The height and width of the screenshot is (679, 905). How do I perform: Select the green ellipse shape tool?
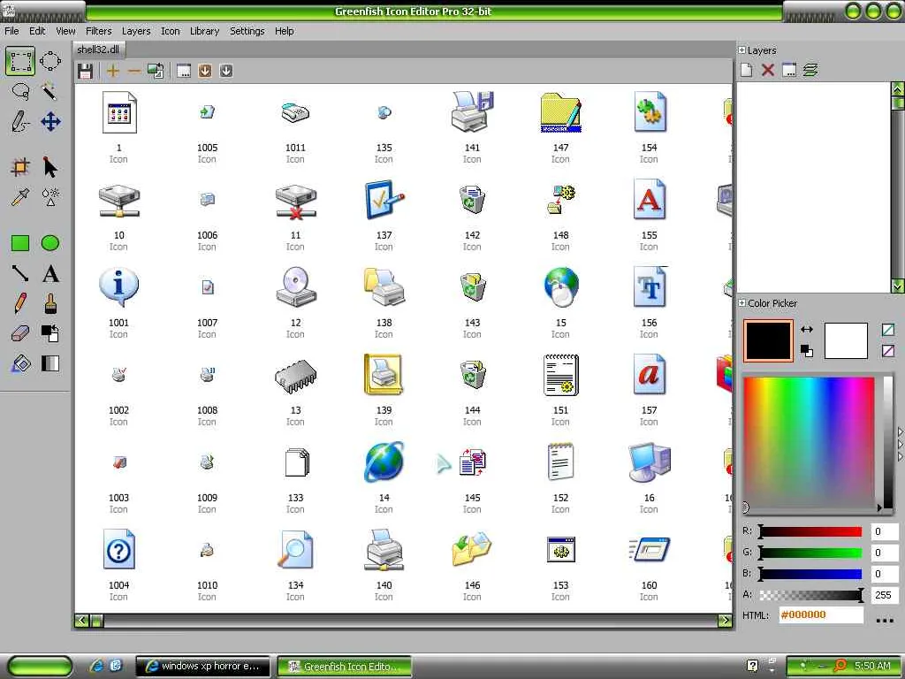tap(50, 243)
